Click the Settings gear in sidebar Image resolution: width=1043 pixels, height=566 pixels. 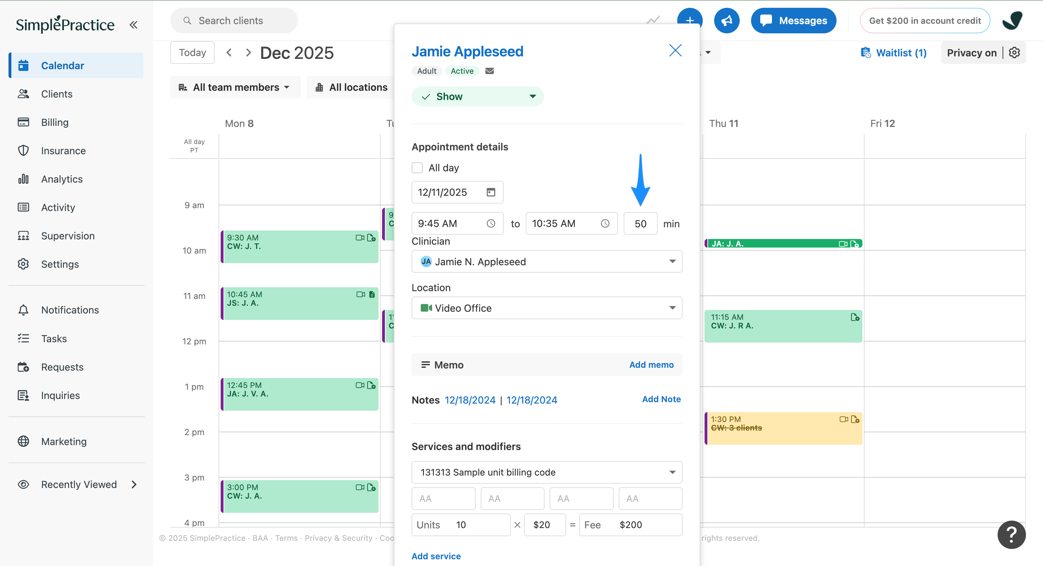coord(23,264)
